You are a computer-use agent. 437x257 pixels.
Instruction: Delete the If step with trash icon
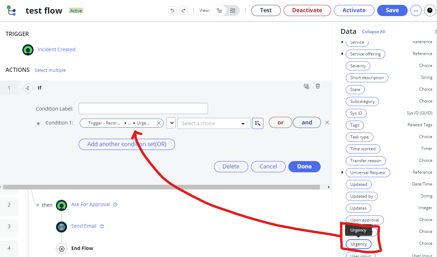click(x=318, y=86)
